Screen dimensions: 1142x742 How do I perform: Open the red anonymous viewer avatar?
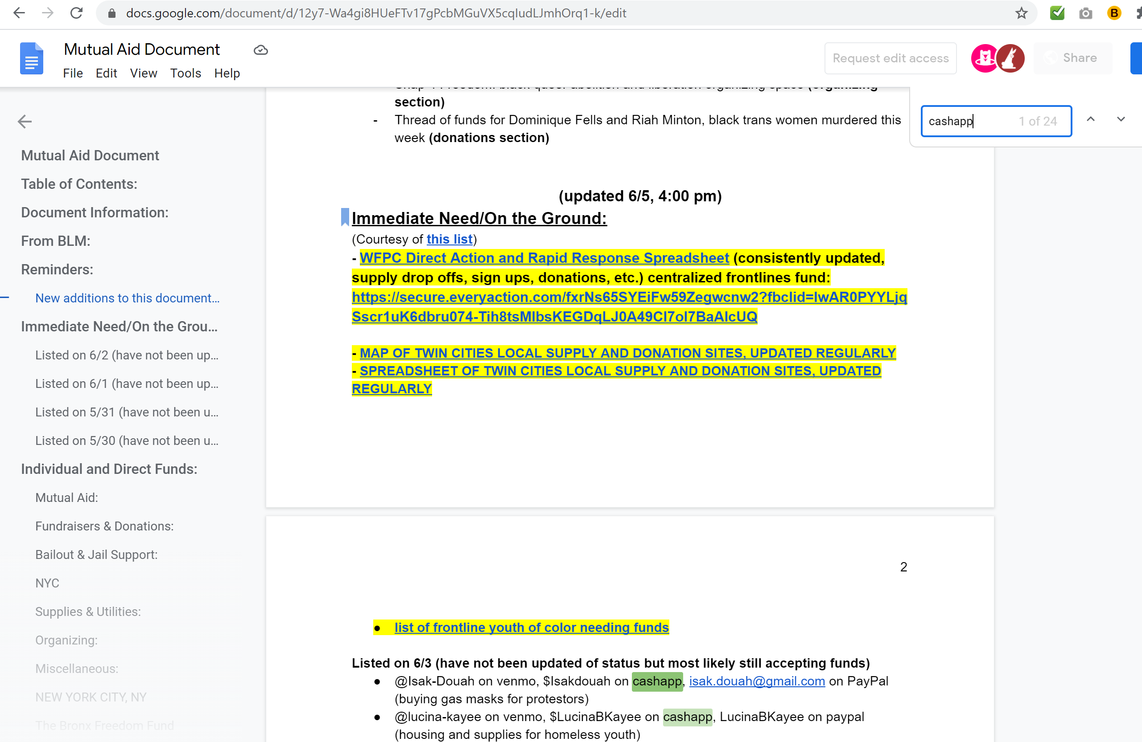1010,58
